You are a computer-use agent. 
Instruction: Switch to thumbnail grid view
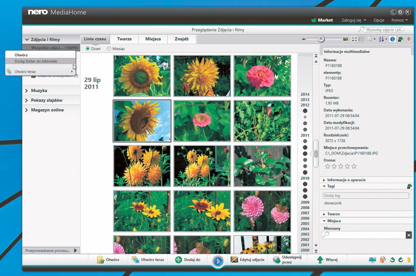point(354,39)
